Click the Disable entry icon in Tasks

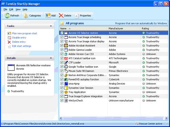click(9, 38)
